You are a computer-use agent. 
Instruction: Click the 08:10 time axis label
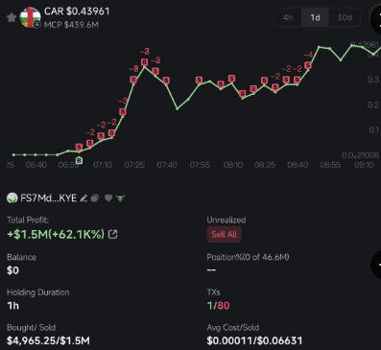233,165
